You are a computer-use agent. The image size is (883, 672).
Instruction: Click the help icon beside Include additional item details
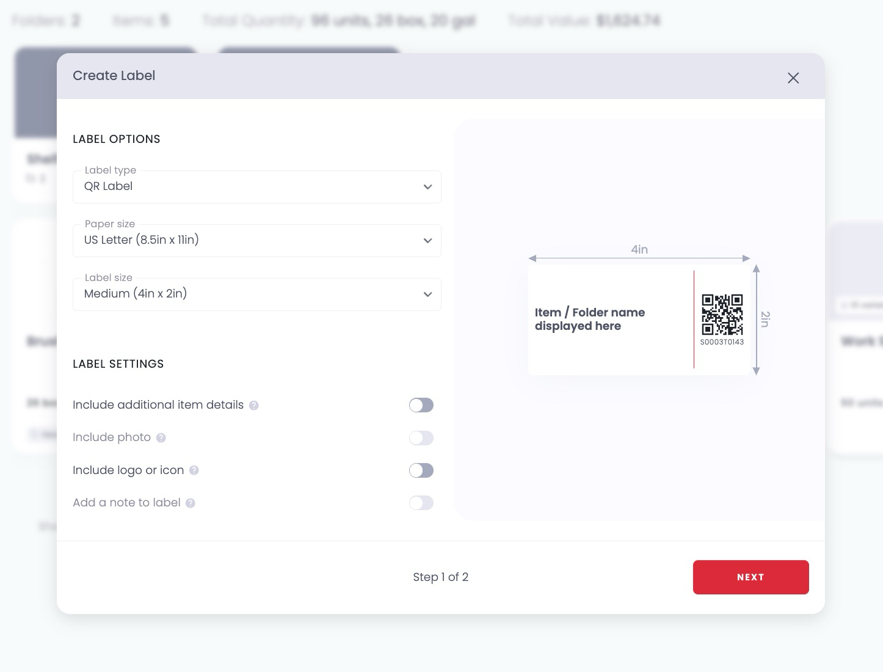[x=253, y=405]
